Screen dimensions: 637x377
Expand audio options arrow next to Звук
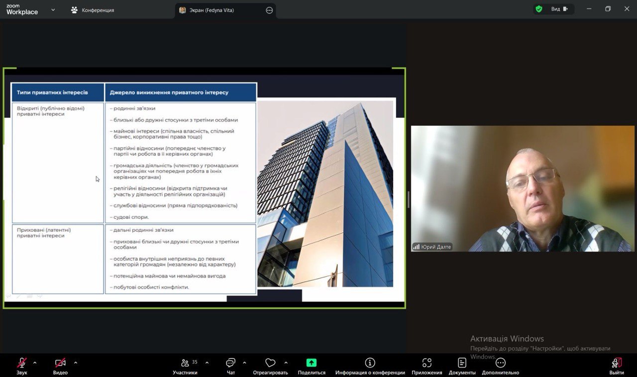[35, 363]
